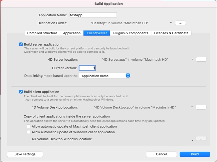Disable Build client application checkbox
Viewport: 217px width, 162px height.
21,92
